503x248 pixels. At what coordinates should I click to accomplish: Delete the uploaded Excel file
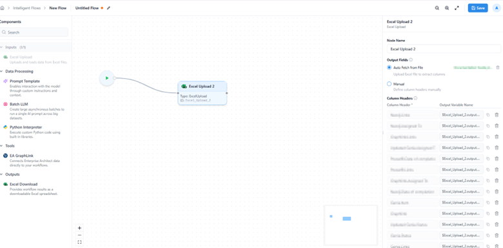pos(498,67)
